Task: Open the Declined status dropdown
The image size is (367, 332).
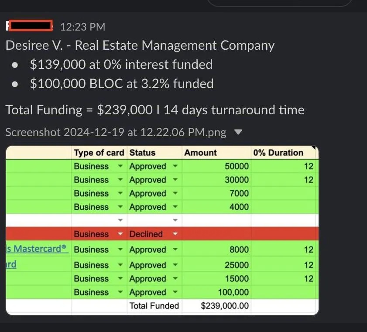Action: click(175, 234)
